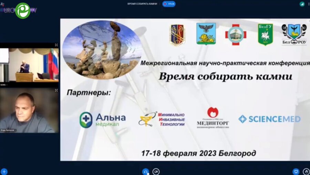Click the headphones audio button
The height and width of the screenshot is (175, 310).
146,171
